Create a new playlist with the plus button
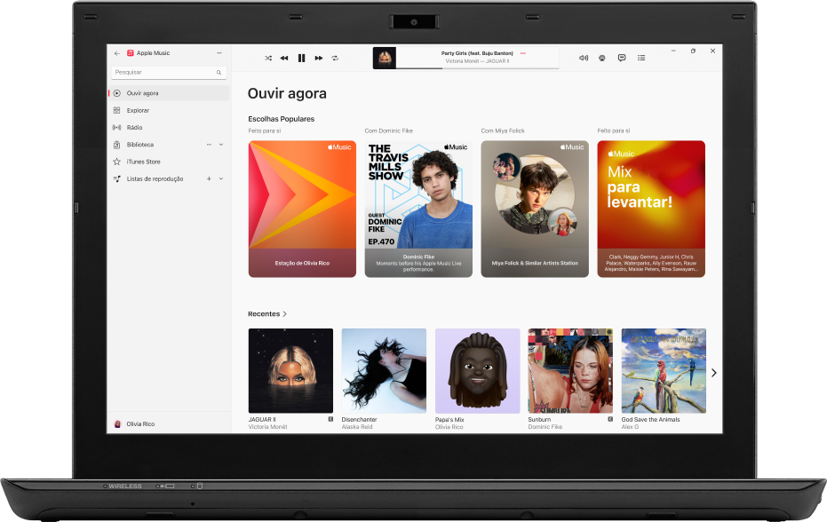This screenshot has width=827, height=522. pyautogui.click(x=209, y=178)
